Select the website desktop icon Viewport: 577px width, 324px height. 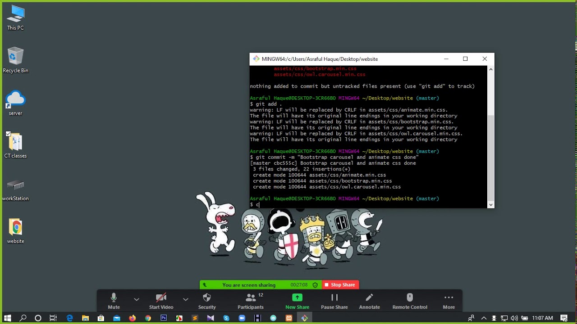tap(15, 231)
